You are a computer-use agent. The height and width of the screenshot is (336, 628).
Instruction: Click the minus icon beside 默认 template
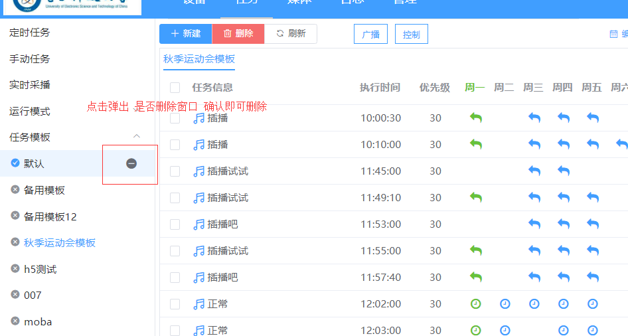click(131, 163)
